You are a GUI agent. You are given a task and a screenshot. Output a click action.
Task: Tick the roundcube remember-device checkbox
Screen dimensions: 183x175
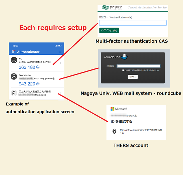click(123, 70)
